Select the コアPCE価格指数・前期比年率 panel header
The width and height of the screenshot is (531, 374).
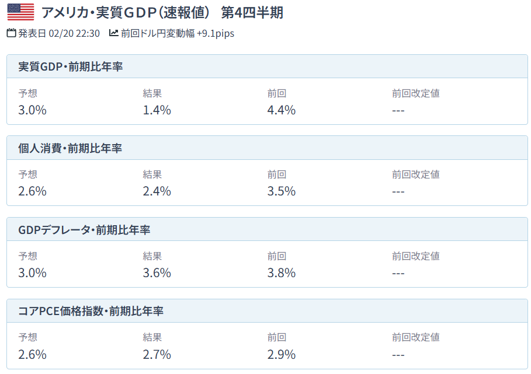[x=267, y=311]
